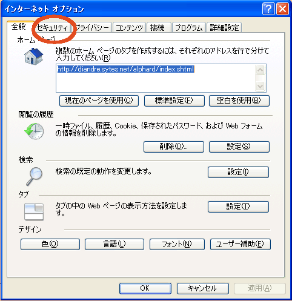Open 設定(T) for tab settings
292x301 pixels.
click(238, 207)
